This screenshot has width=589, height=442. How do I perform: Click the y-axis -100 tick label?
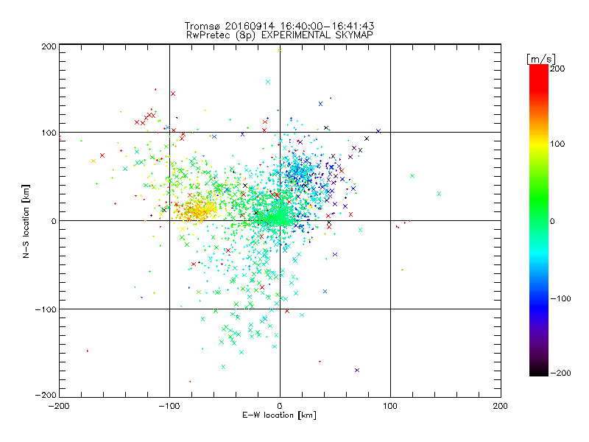pyautogui.click(x=46, y=309)
